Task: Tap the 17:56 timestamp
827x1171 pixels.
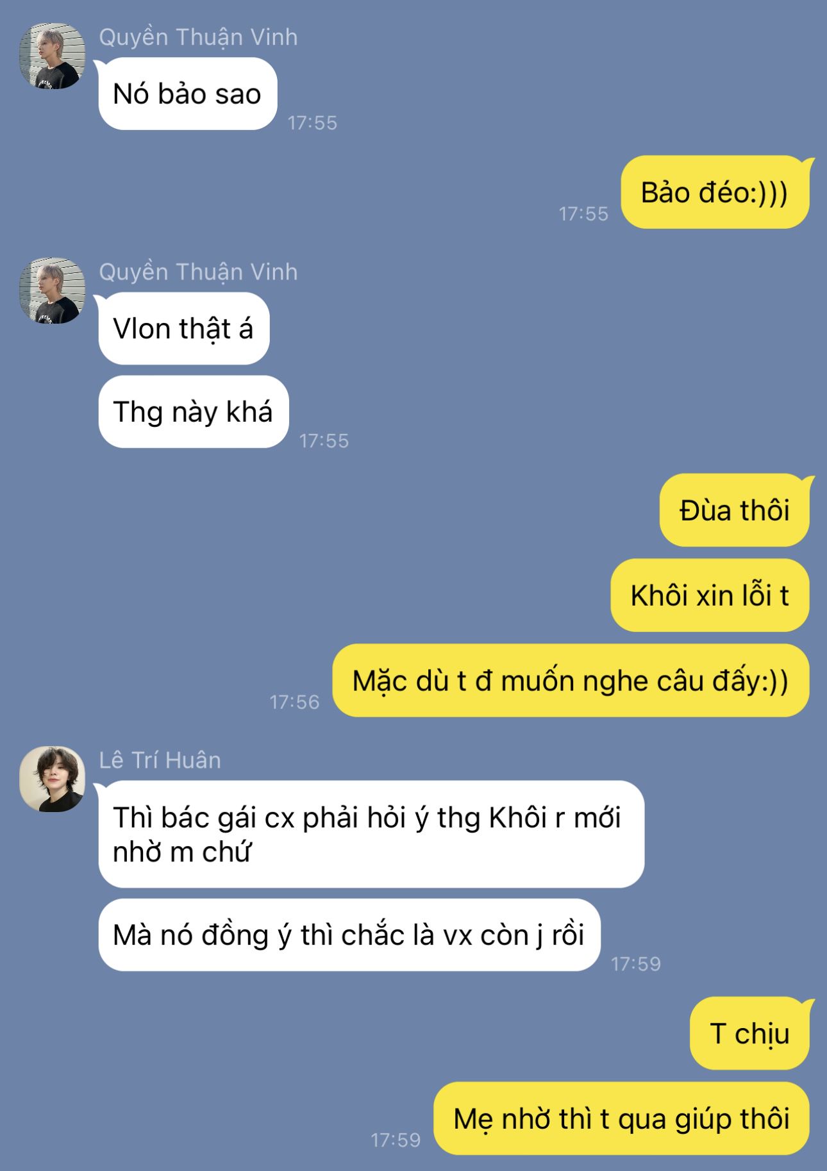Action: [294, 702]
